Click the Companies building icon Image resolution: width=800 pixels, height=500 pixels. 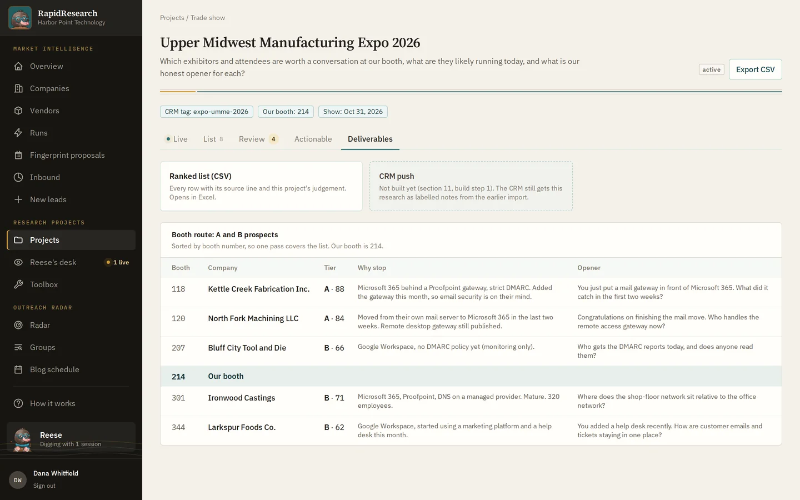pyautogui.click(x=18, y=88)
